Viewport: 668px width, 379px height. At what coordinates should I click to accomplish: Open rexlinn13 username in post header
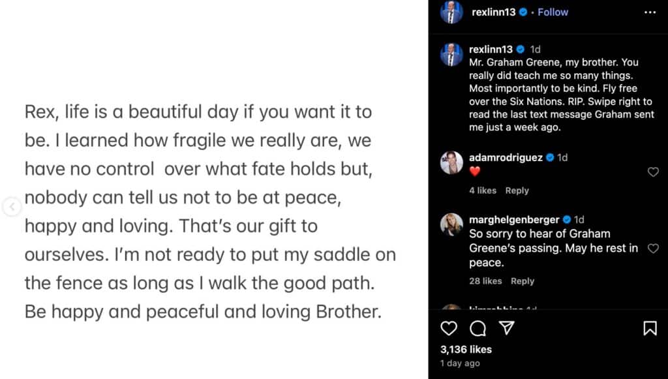494,12
